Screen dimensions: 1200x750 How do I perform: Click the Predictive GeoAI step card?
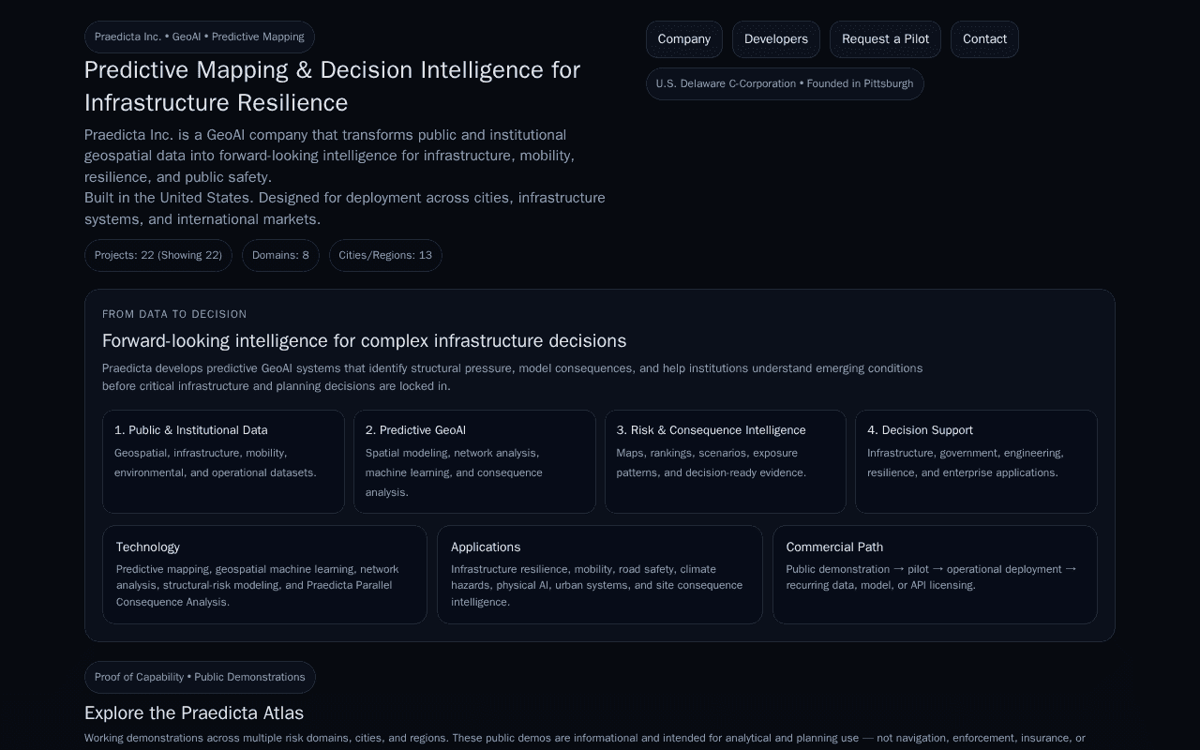(x=474, y=461)
